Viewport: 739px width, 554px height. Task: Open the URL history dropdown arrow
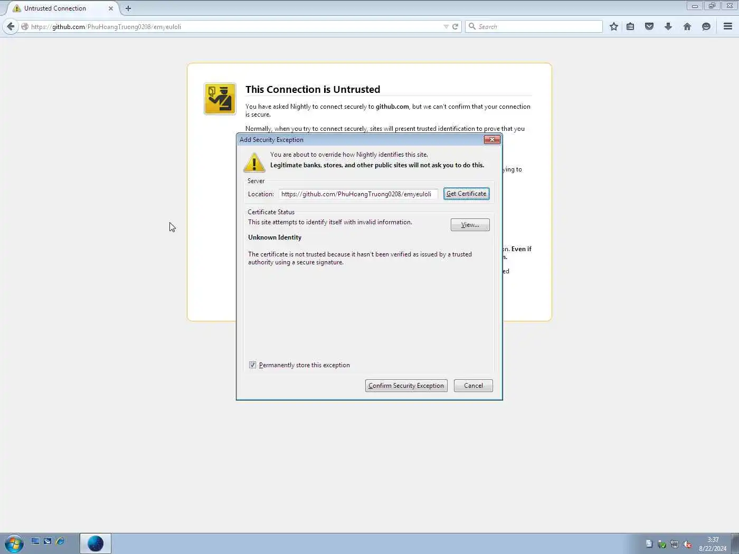(446, 26)
